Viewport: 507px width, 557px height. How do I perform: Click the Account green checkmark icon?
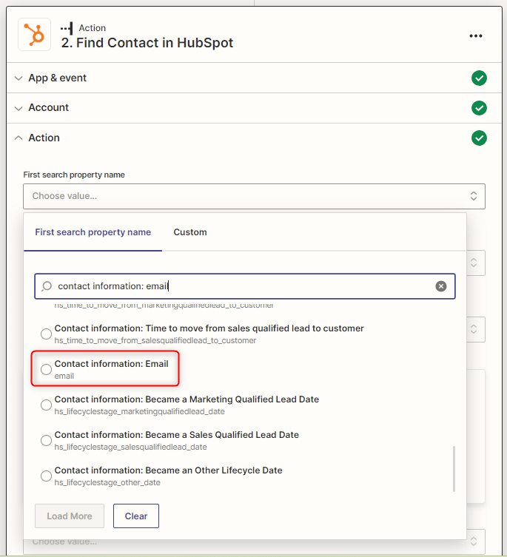tap(479, 108)
